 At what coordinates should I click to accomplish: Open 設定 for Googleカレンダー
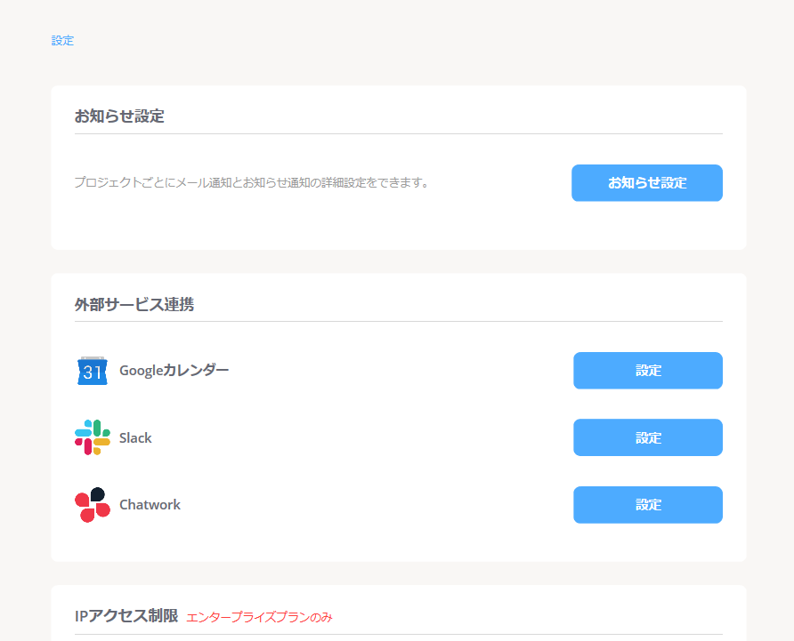pyautogui.click(x=648, y=371)
